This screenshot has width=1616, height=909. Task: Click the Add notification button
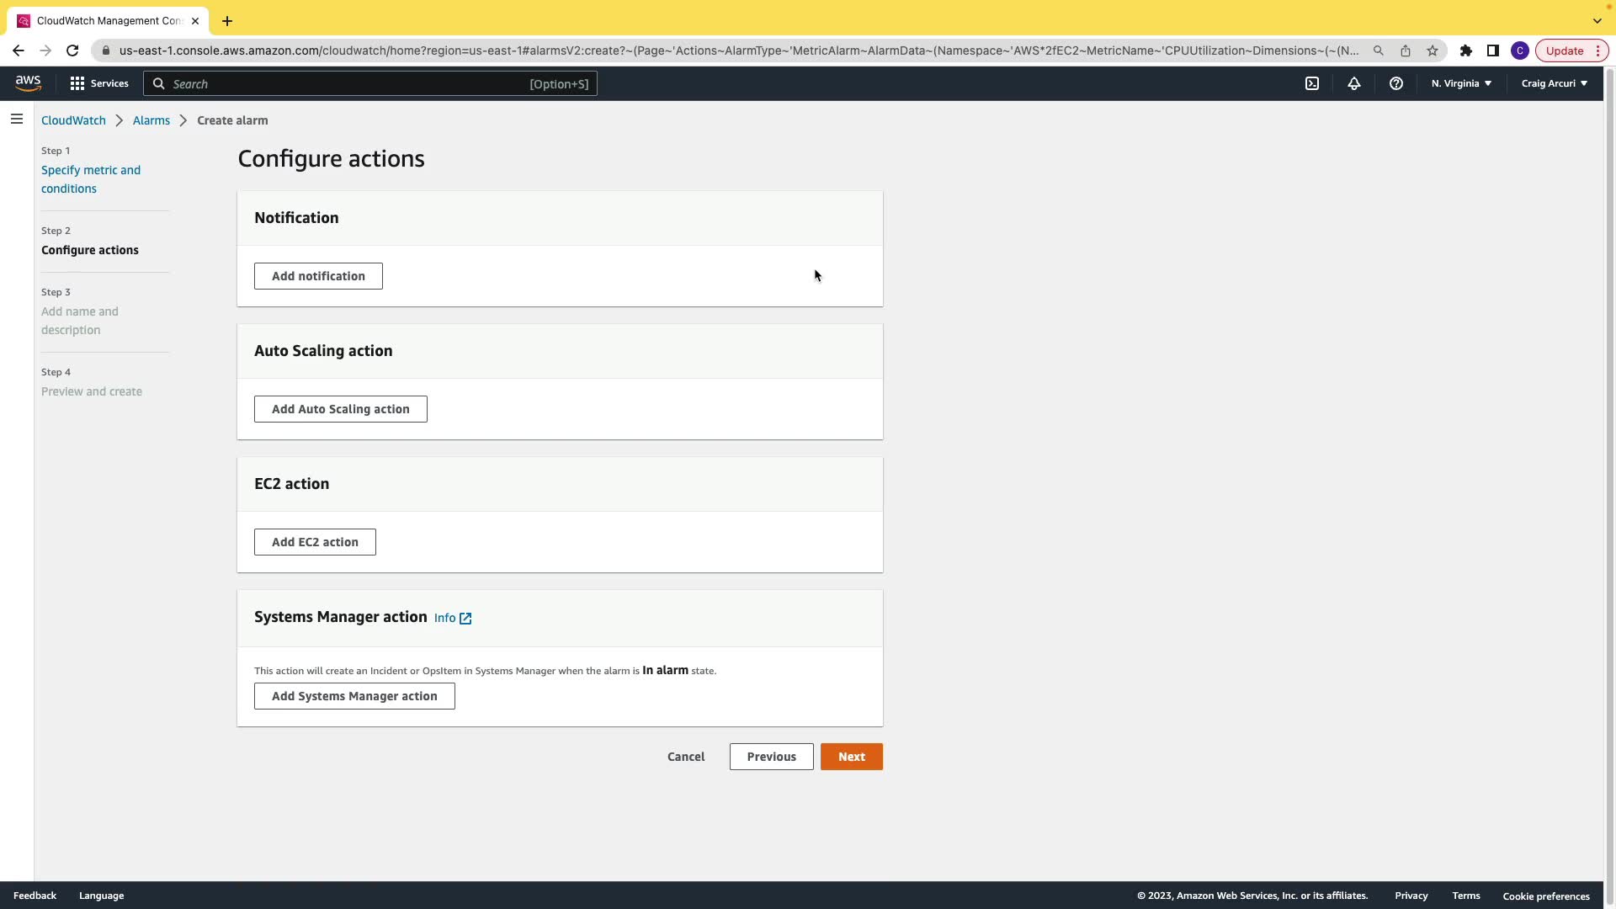[318, 276]
